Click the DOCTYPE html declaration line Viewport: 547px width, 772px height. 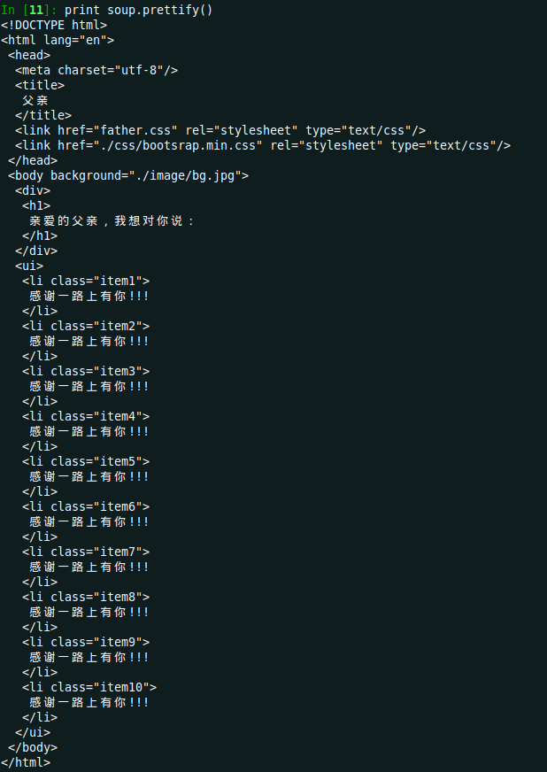pos(54,25)
